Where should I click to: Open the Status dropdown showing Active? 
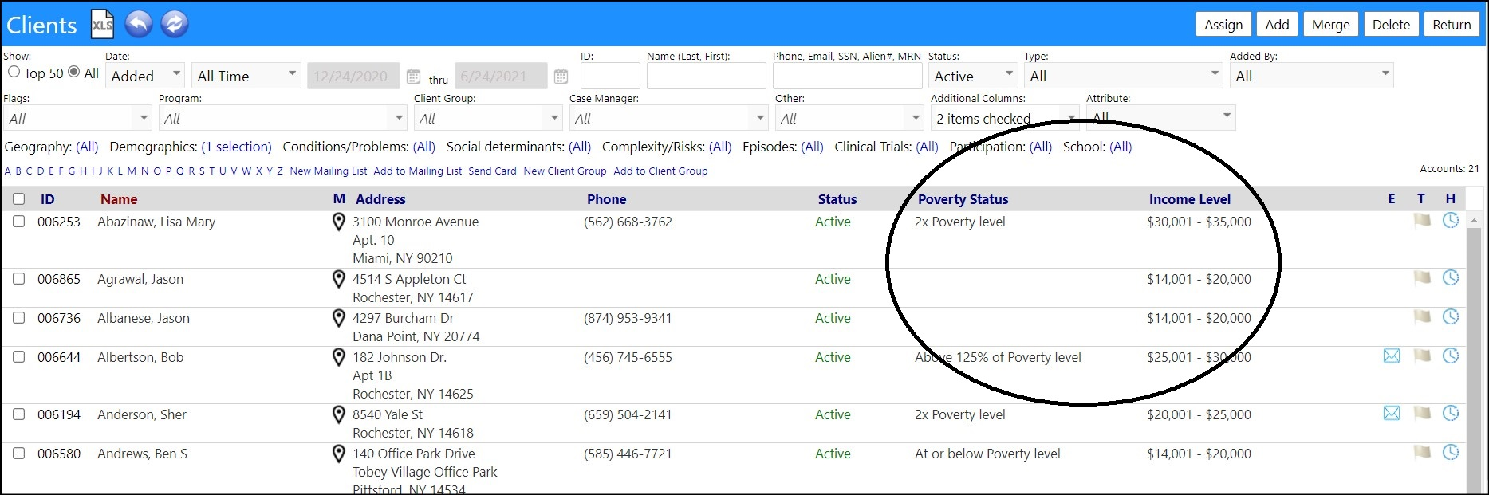[973, 76]
